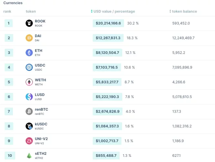Click the token column header
This screenshot has width=215, height=162.
click(x=31, y=12)
